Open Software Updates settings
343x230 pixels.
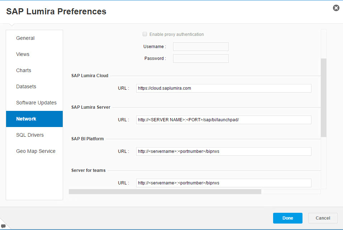coord(36,103)
